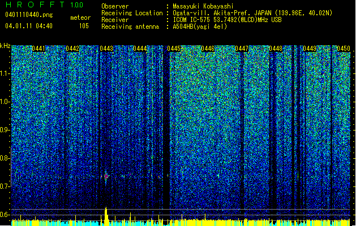This screenshot has width=356, height=226.
Task: Click the 0443 time marker
Action: pyautogui.click(x=106, y=49)
